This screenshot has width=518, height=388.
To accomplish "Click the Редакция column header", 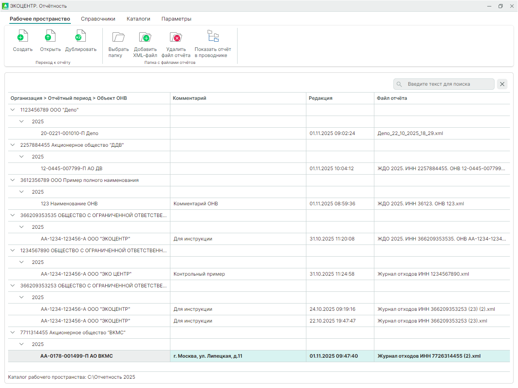I will [x=321, y=98].
